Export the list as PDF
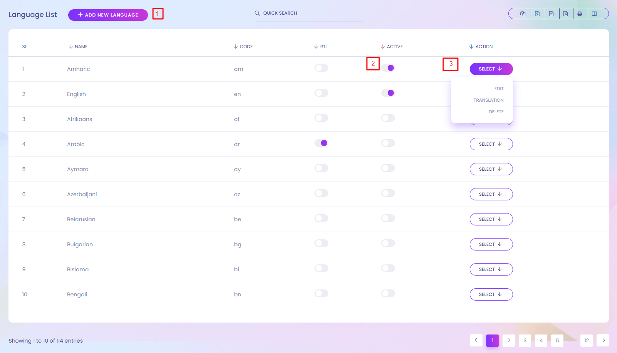This screenshot has height=353, width=617. tap(566, 14)
